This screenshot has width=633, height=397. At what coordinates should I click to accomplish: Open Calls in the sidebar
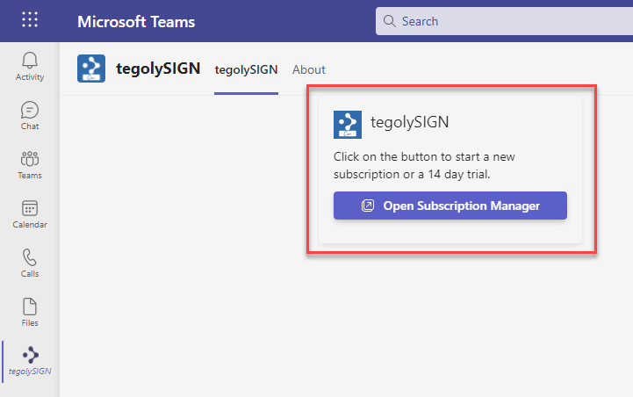point(30,263)
